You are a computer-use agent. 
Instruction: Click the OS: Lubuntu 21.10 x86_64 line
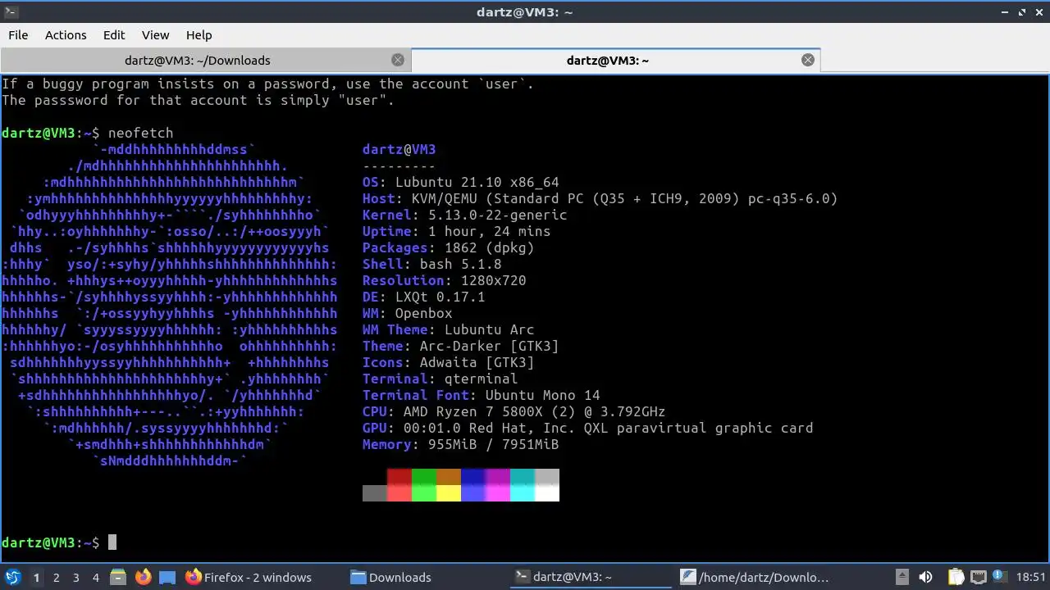pyautogui.click(x=460, y=182)
